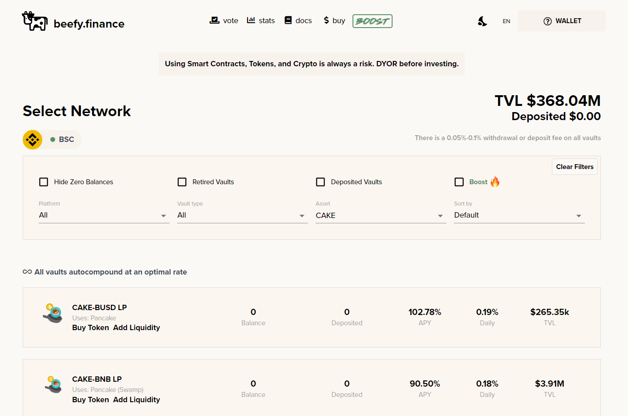The width and height of the screenshot is (628, 416).
Task: Open the BOOST badge link
Action: click(373, 21)
